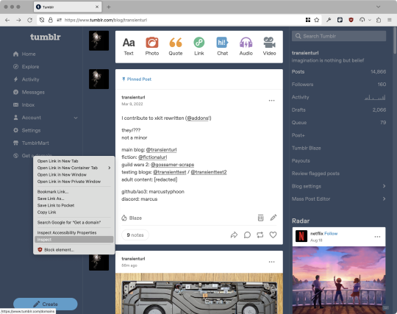The height and width of the screenshot is (314, 397).
Task: Reload the page in browser toolbar
Action: coord(29,20)
